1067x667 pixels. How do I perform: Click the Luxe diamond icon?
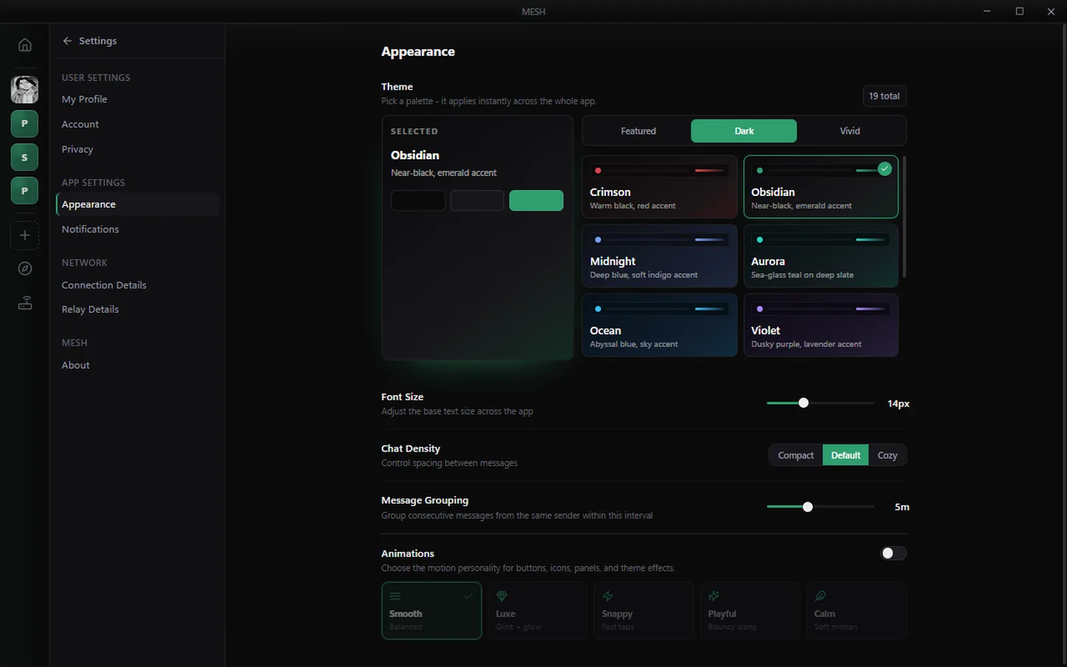[502, 596]
